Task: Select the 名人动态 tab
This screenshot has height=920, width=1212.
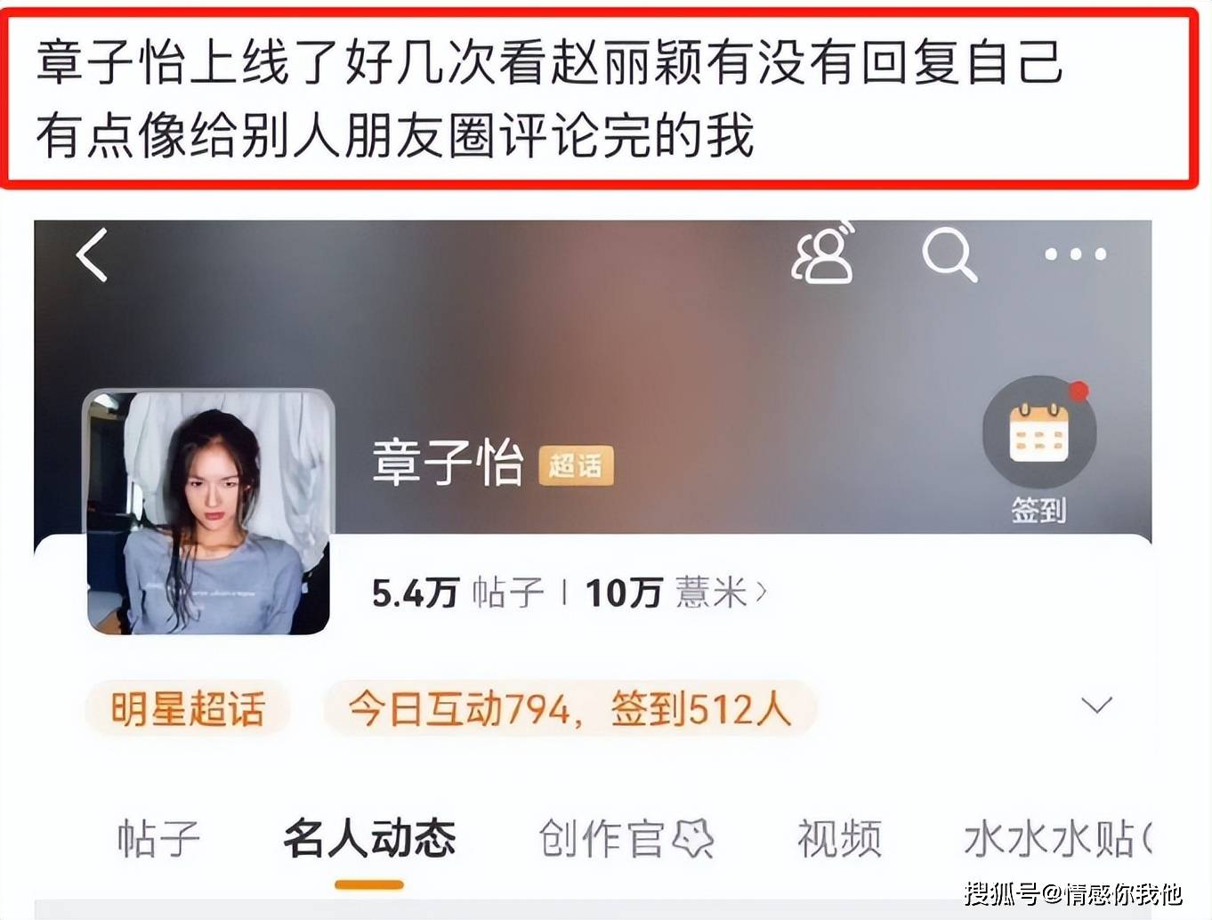Action: click(x=369, y=839)
